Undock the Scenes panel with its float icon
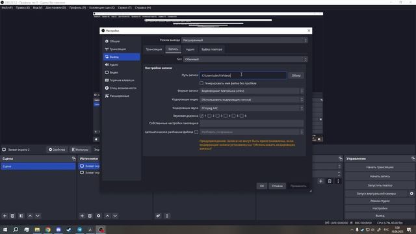 tap(73, 159)
